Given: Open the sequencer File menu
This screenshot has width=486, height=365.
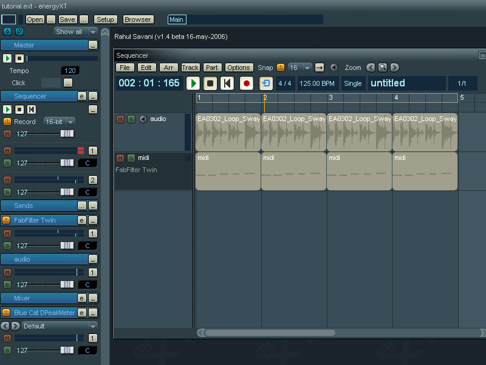Looking at the screenshot, I should click(125, 68).
